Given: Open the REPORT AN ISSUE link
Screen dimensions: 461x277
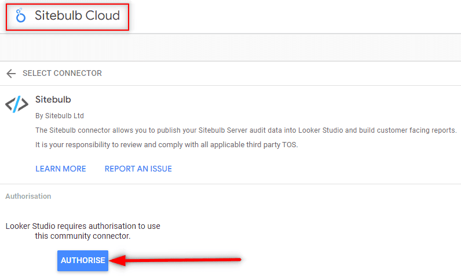Looking at the screenshot, I should tap(138, 169).
